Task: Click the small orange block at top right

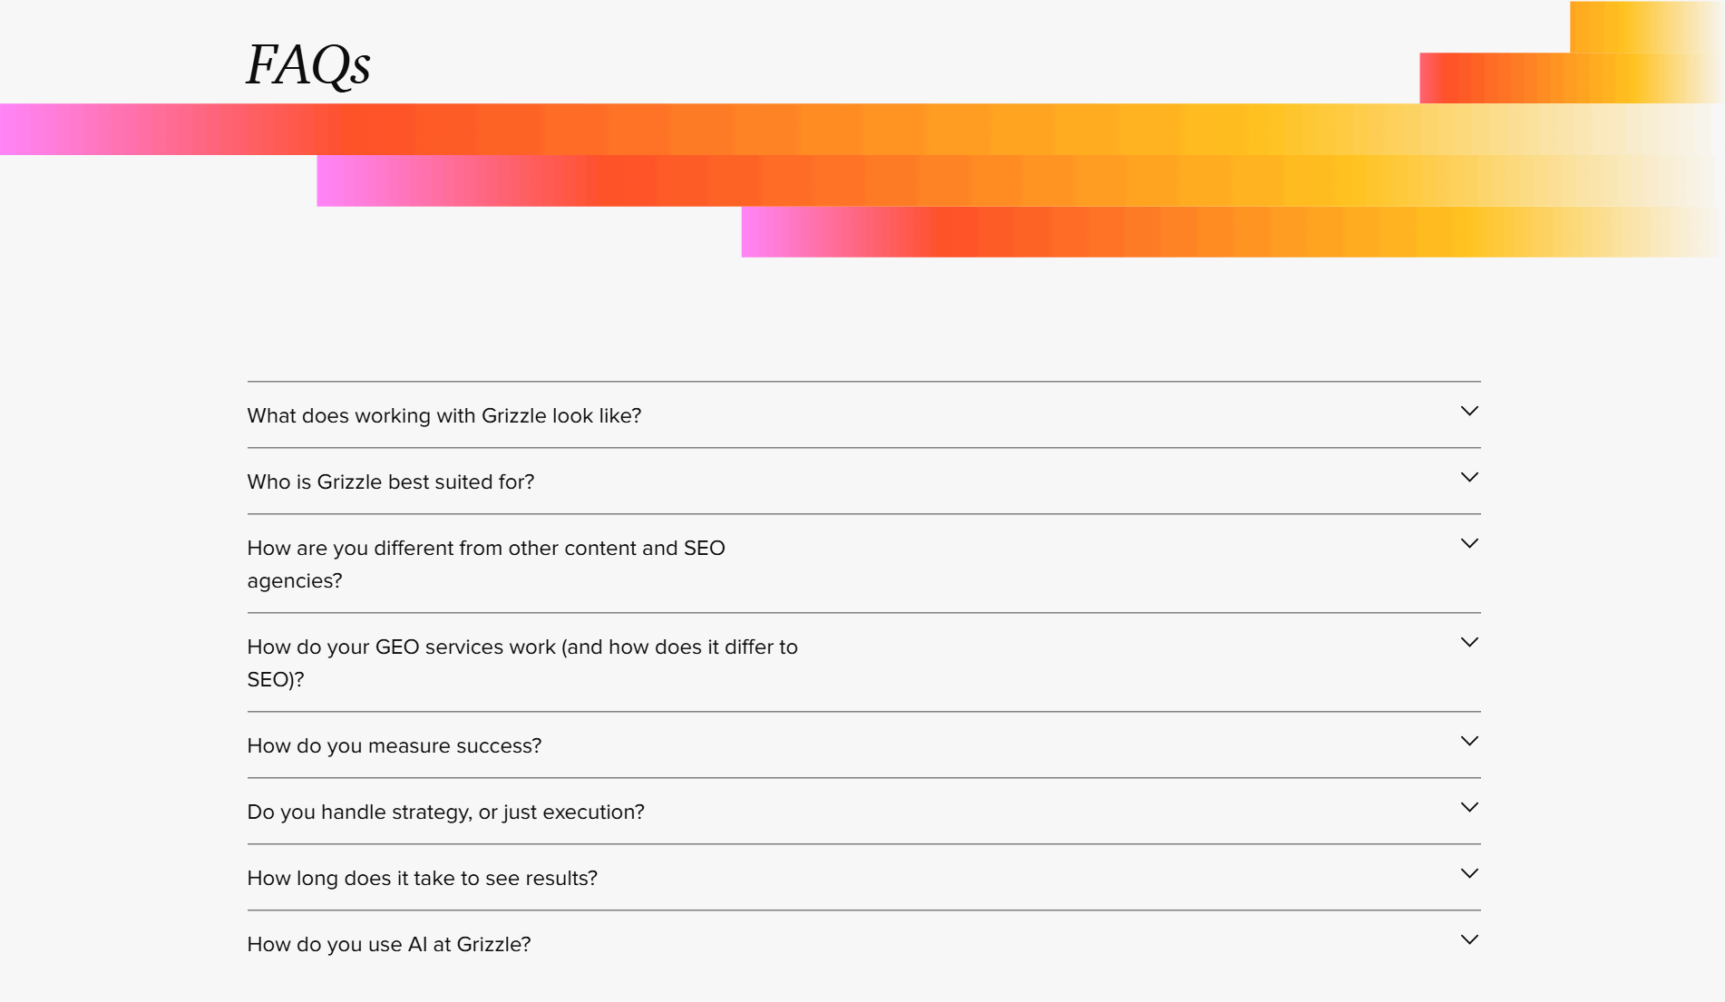Action: (x=1647, y=26)
